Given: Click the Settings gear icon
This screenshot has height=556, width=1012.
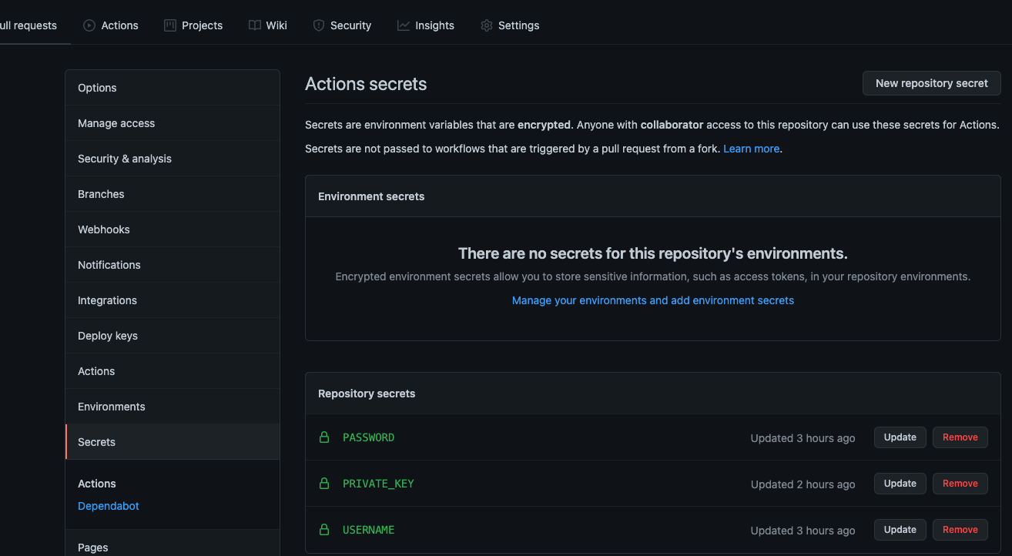Looking at the screenshot, I should pos(487,25).
